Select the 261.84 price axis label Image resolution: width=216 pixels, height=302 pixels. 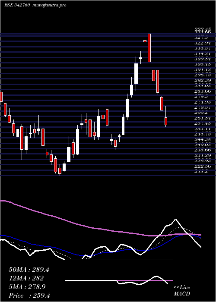pos(203,118)
